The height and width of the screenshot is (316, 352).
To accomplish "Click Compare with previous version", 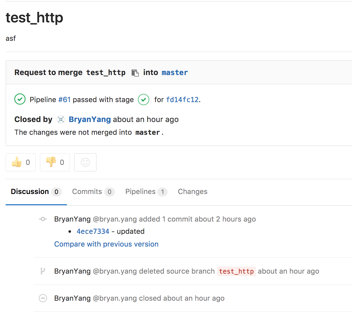I will click(106, 244).
